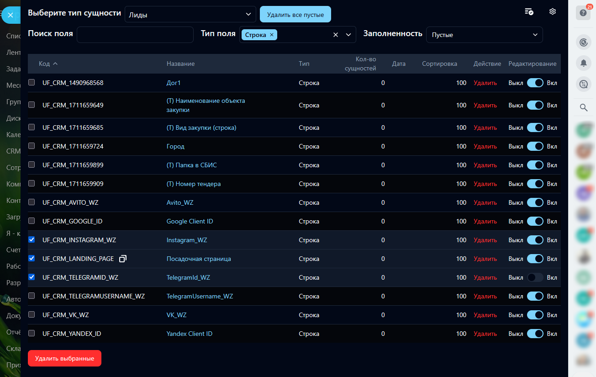Expand the Заполненность dropdown showing Пустые
Image resolution: width=596 pixels, height=377 pixels.
point(484,35)
